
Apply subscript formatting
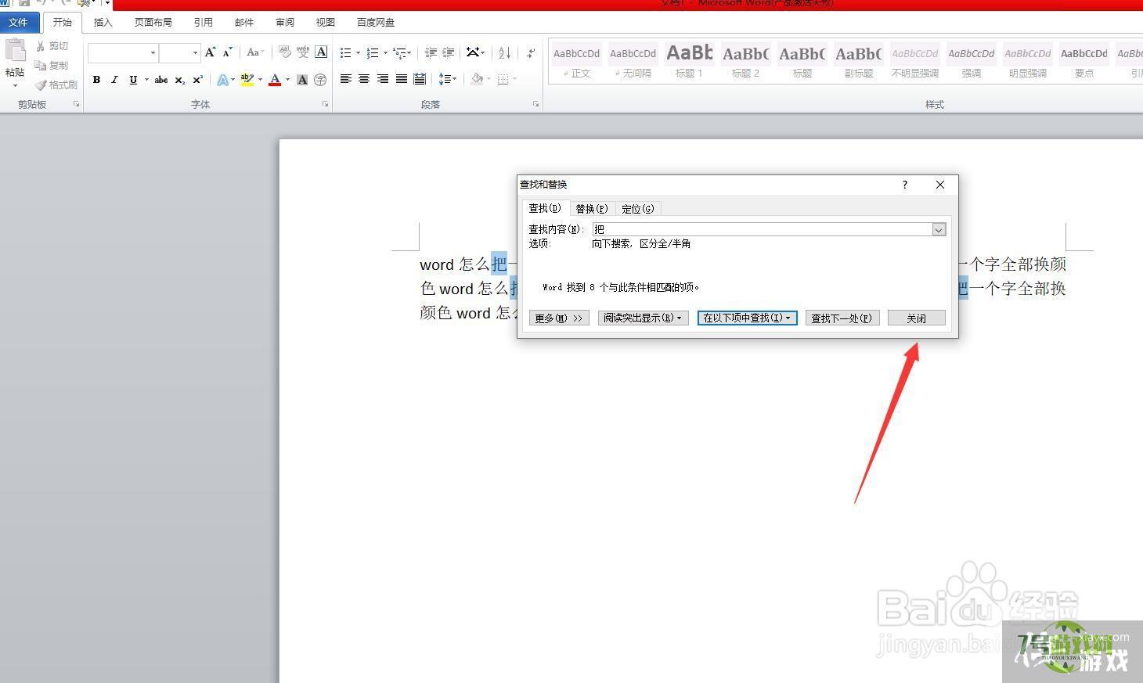coord(180,80)
